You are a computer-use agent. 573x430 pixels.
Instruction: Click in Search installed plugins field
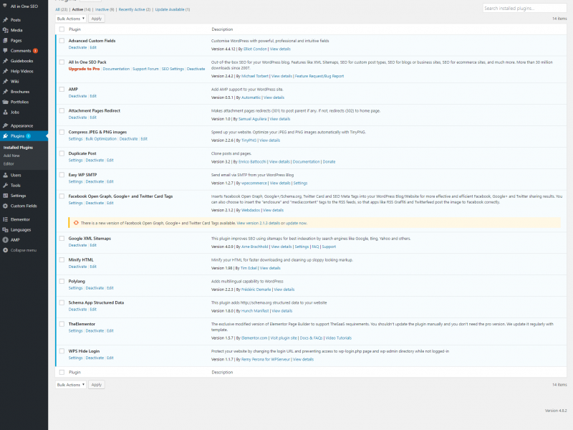point(524,8)
